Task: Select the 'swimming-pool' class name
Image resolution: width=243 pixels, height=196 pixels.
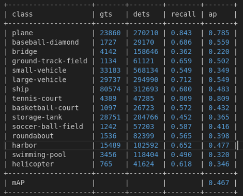Action: [39, 155]
